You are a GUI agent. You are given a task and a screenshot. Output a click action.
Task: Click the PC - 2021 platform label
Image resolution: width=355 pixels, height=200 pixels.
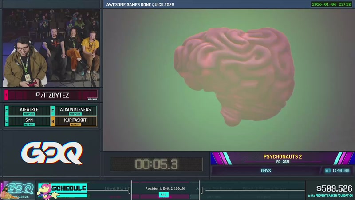[283, 162]
